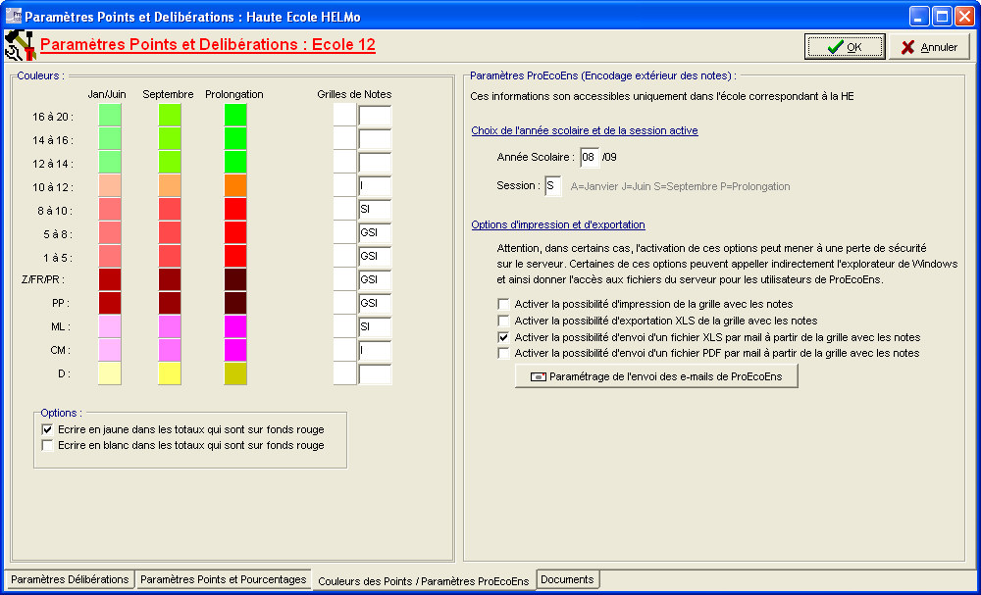Viewport: 981px width, 595px height.
Task: Enable sending a PDF file by mail option
Action: (x=503, y=353)
